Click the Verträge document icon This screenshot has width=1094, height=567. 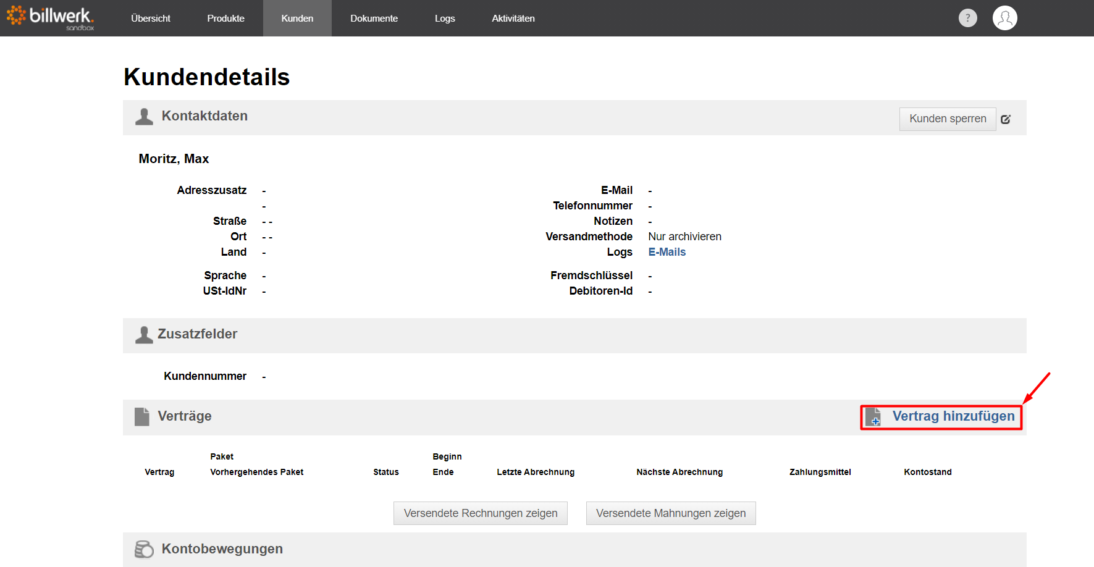pos(142,417)
